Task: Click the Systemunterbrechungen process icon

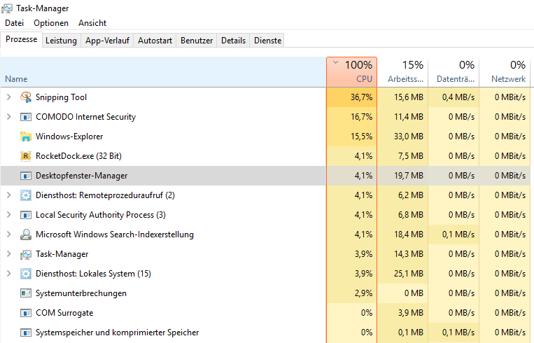Action: point(26,293)
